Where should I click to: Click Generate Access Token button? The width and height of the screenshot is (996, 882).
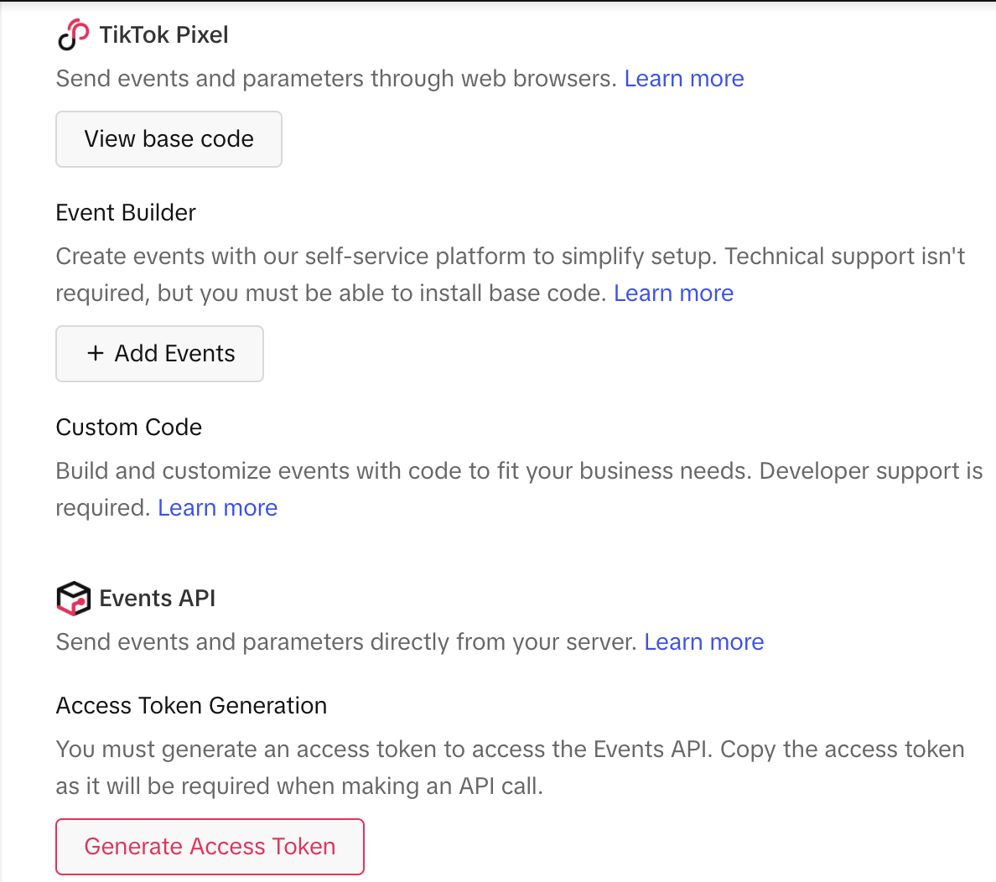coord(210,847)
